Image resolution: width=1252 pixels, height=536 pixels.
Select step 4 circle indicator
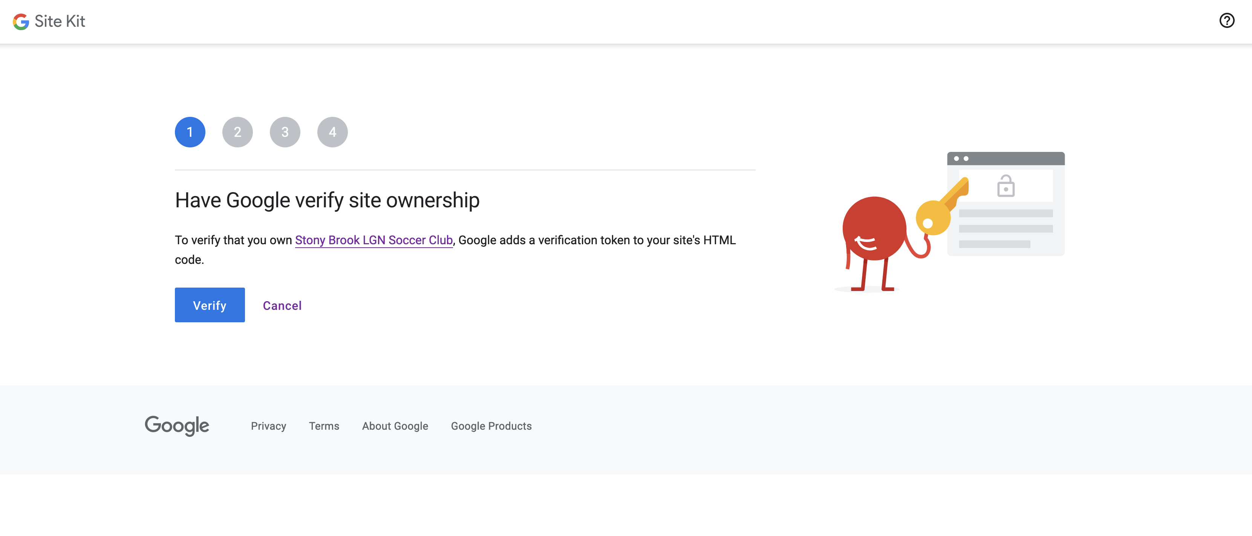tap(332, 132)
